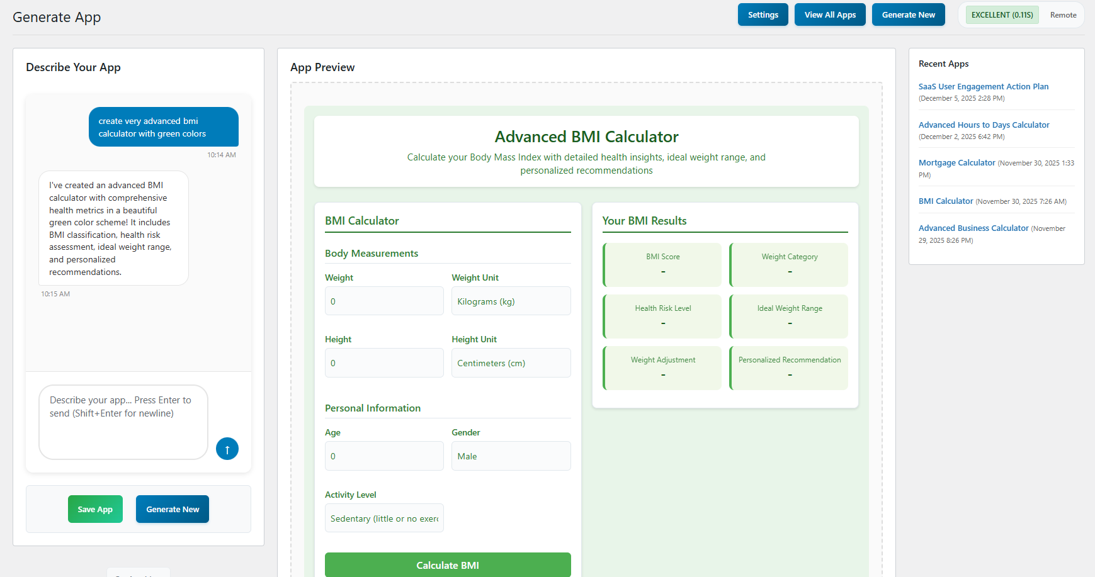Click the Age input field

pyautogui.click(x=384, y=456)
